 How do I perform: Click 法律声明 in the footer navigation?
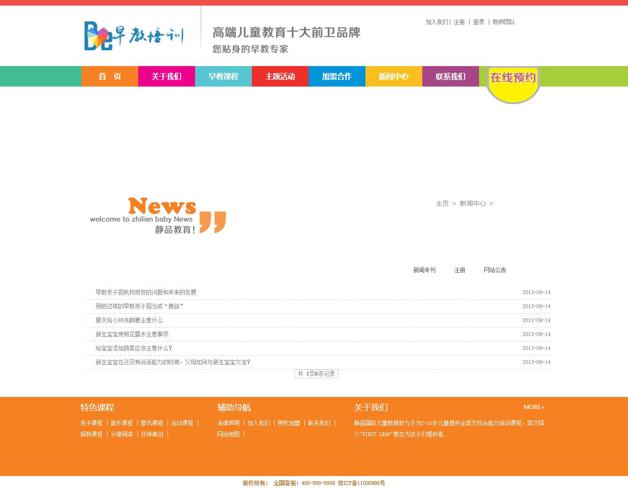(x=228, y=423)
